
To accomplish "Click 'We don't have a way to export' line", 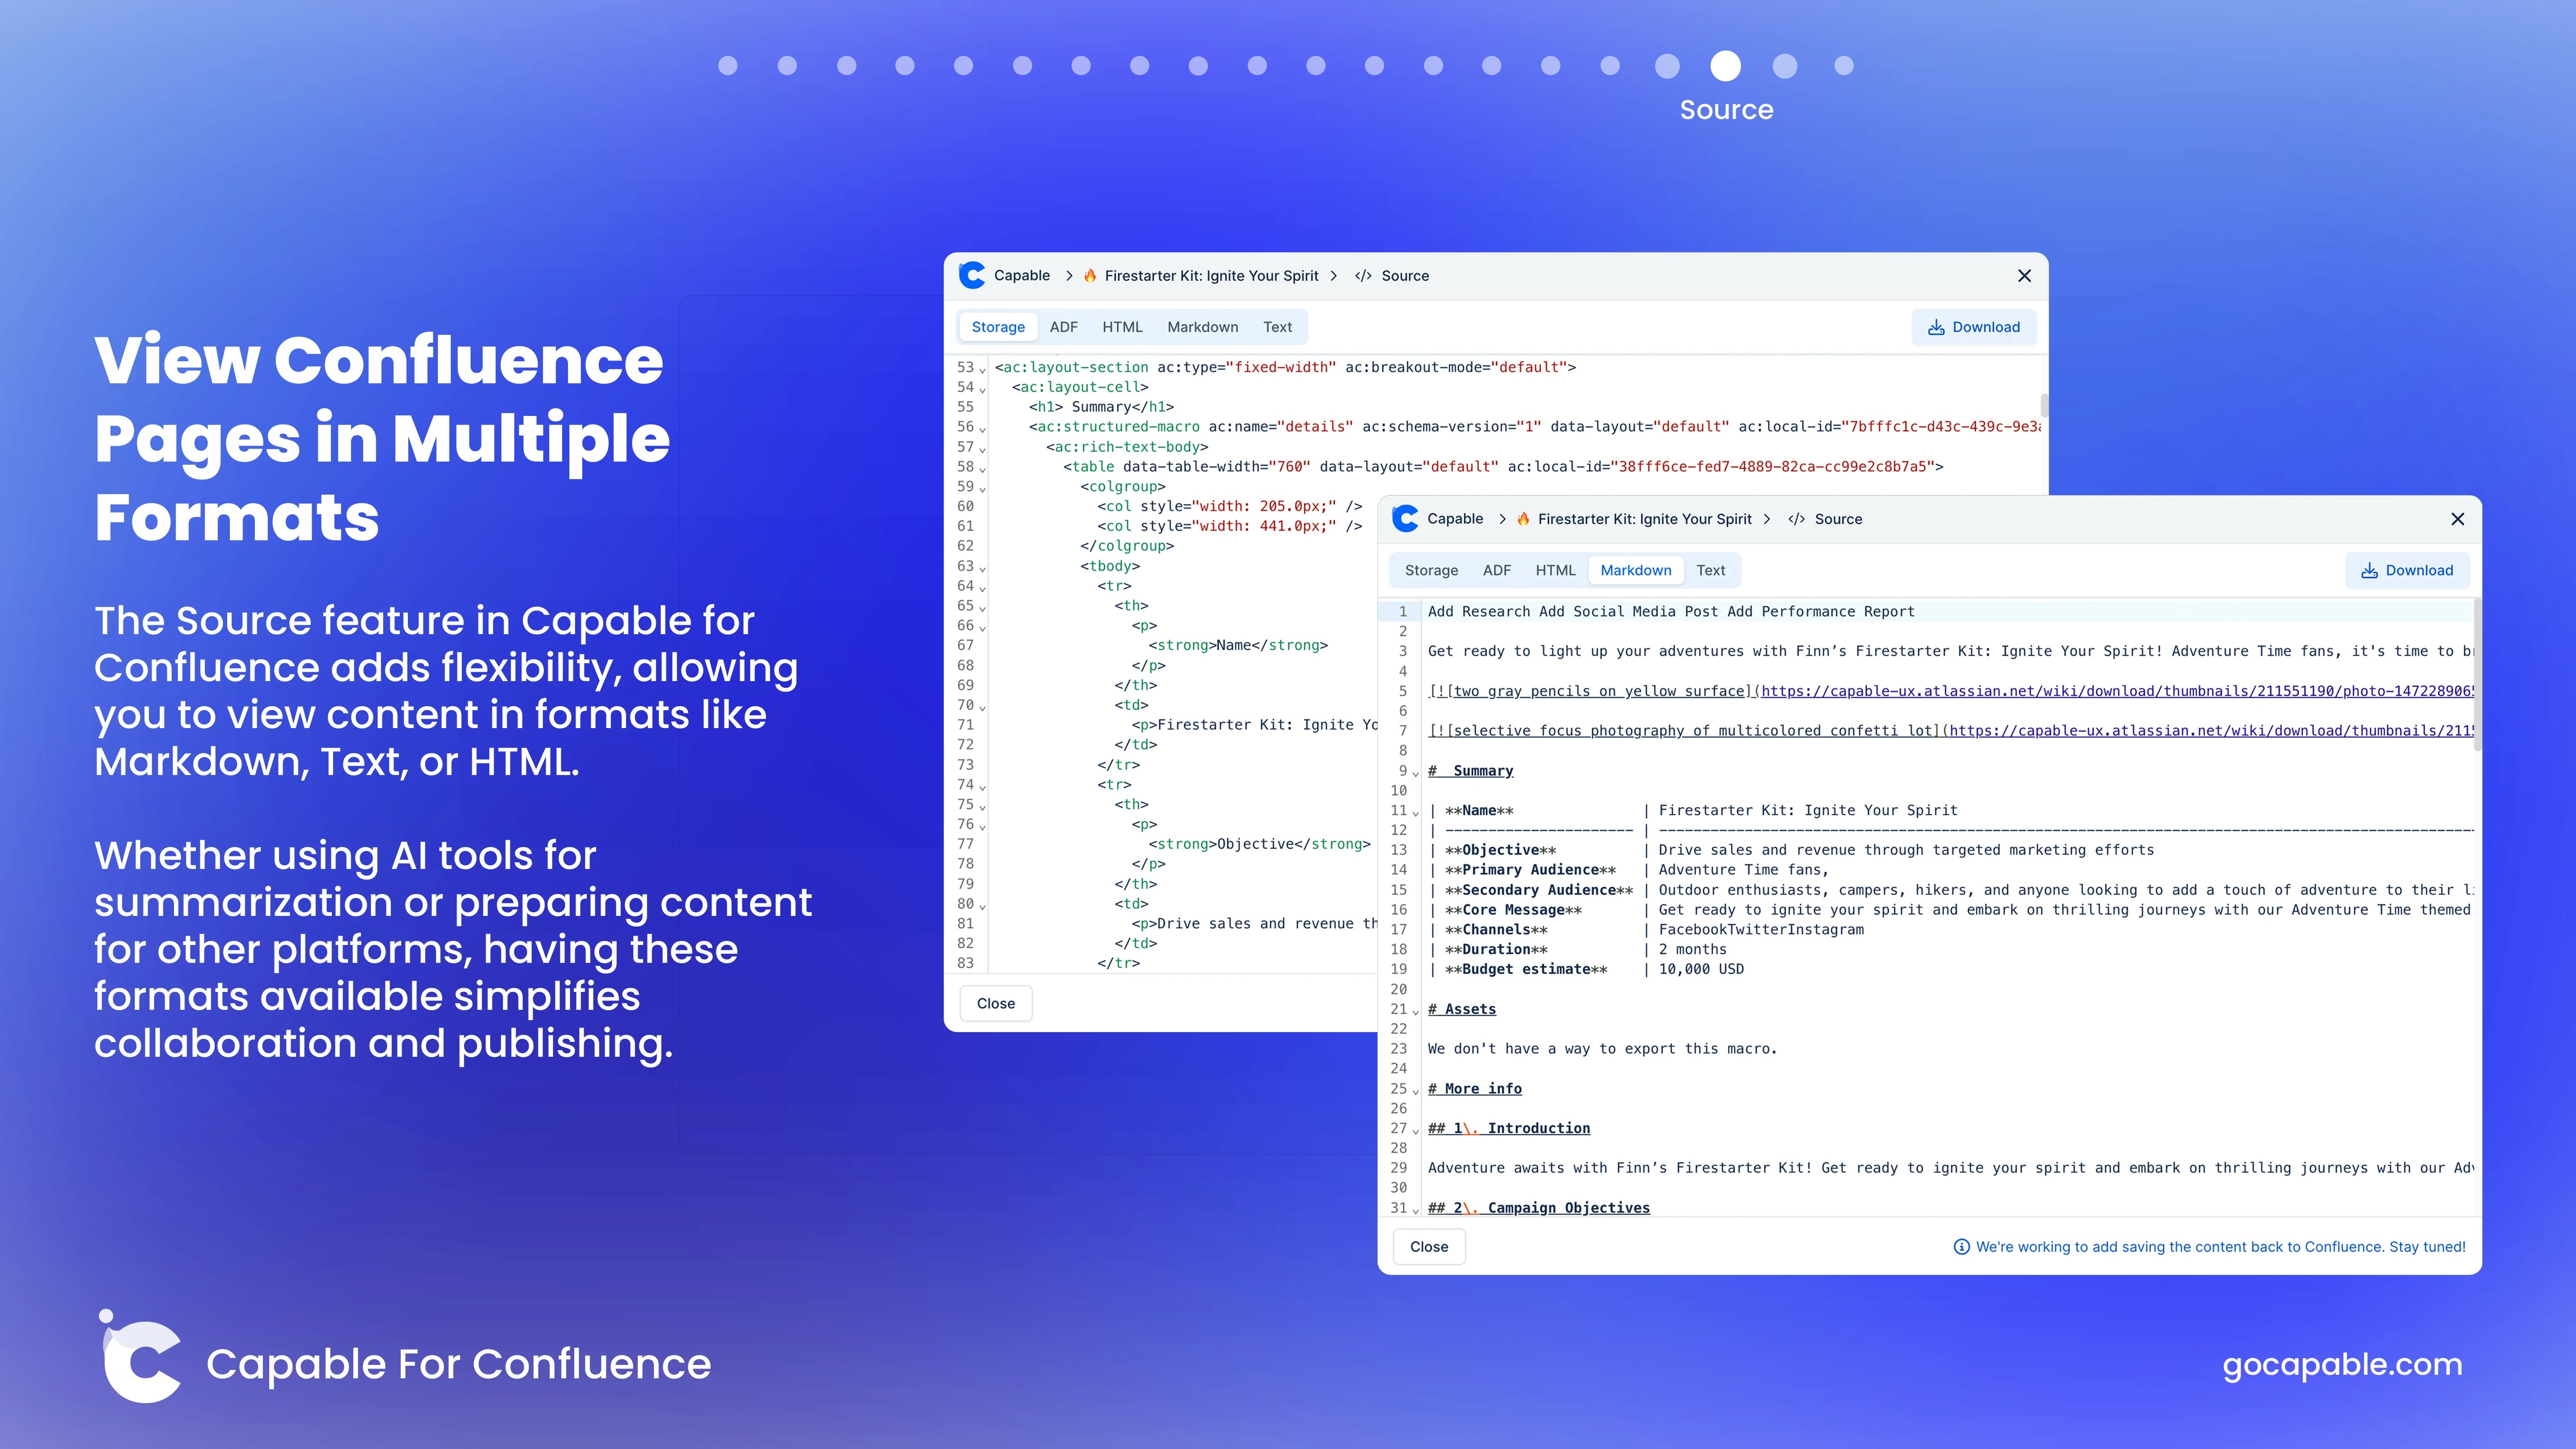I will (x=1602, y=1049).
